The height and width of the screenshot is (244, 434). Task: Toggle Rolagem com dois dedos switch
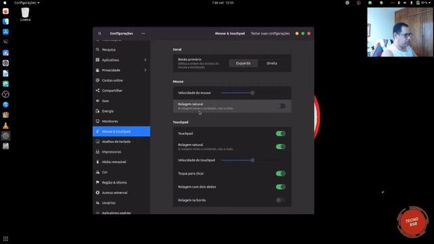pyautogui.click(x=281, y=187)
